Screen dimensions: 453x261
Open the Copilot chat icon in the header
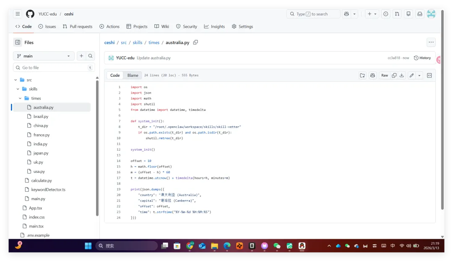pyautogui.click(x=346, y=14)
